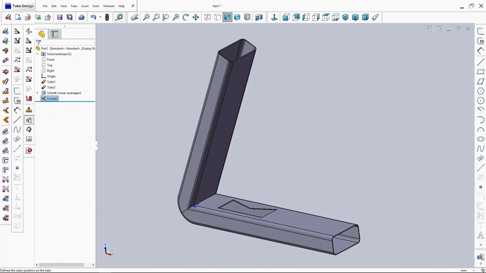Expand the Volumenkörper(2) tree node
Screen dimensions: 486x273
(x=38, y=54)
